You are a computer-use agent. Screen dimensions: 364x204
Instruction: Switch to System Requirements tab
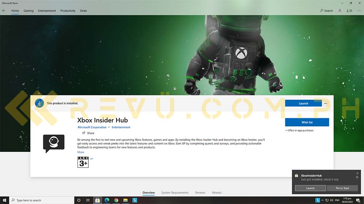[x=175, y=192]
